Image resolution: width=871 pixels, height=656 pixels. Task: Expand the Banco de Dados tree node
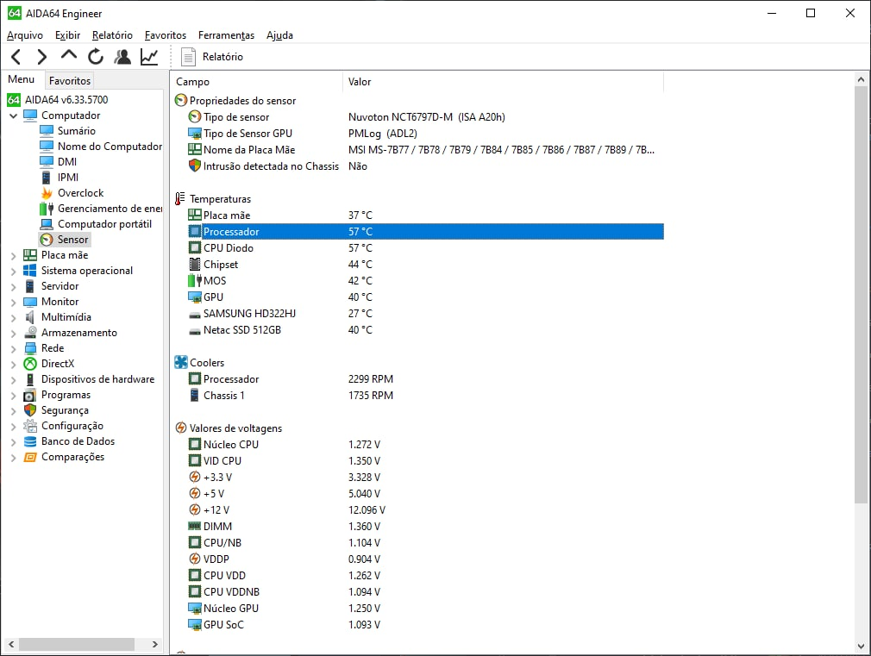pyautogui.click(x=13, y=442)
